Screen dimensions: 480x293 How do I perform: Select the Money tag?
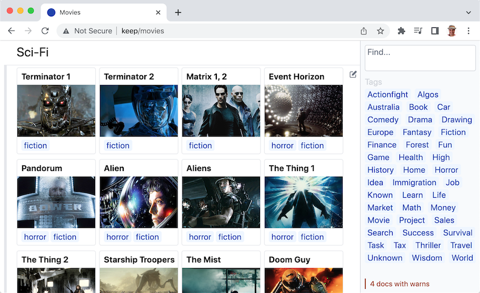tap(443, 207)
